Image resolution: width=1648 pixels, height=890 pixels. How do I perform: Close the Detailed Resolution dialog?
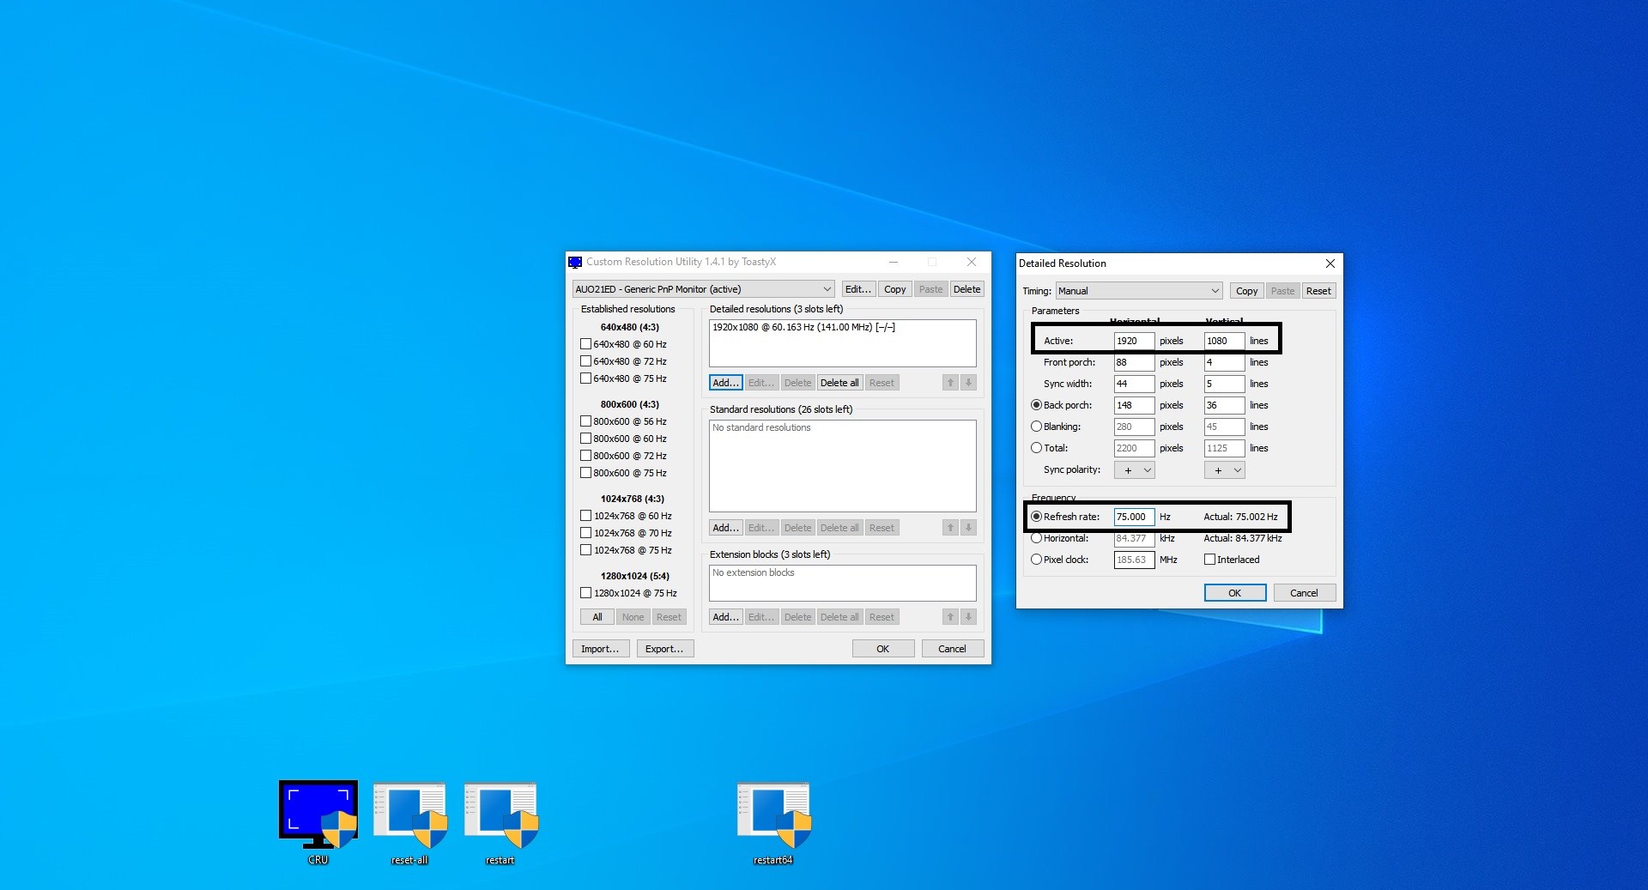click(1330, 263)
